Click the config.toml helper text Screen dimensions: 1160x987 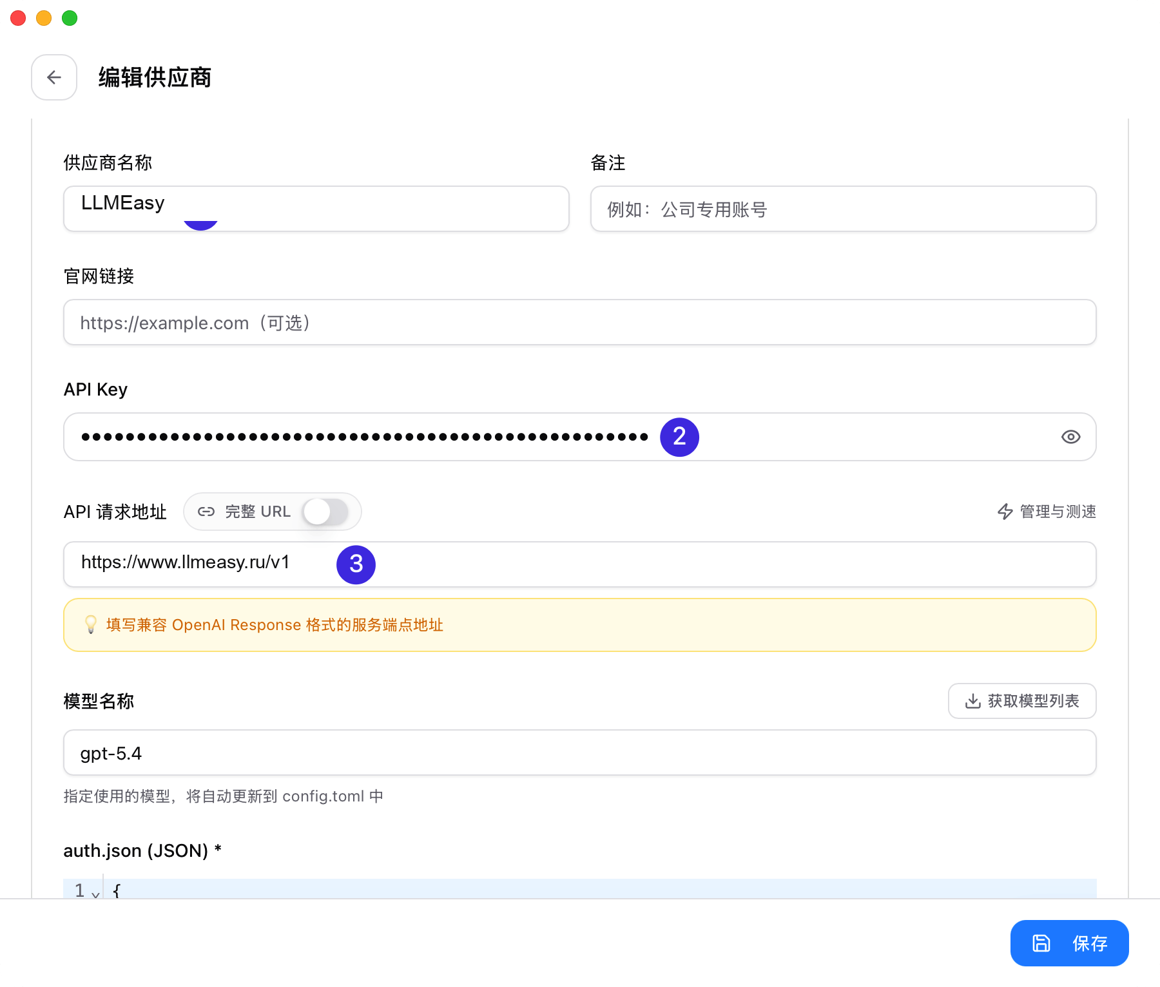[x=223, y=796]
